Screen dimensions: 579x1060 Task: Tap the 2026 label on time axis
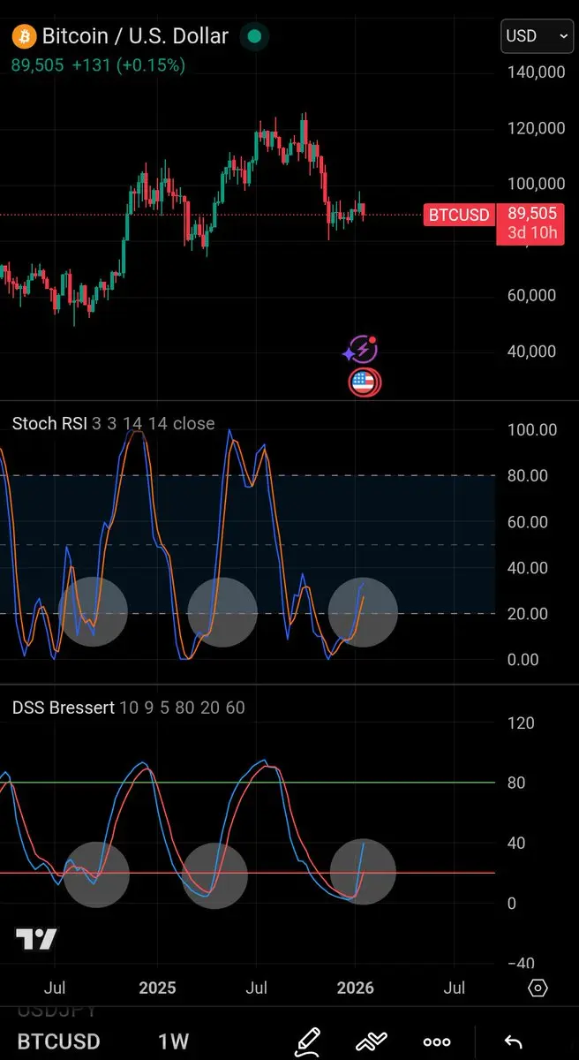(x=354, y=988)
